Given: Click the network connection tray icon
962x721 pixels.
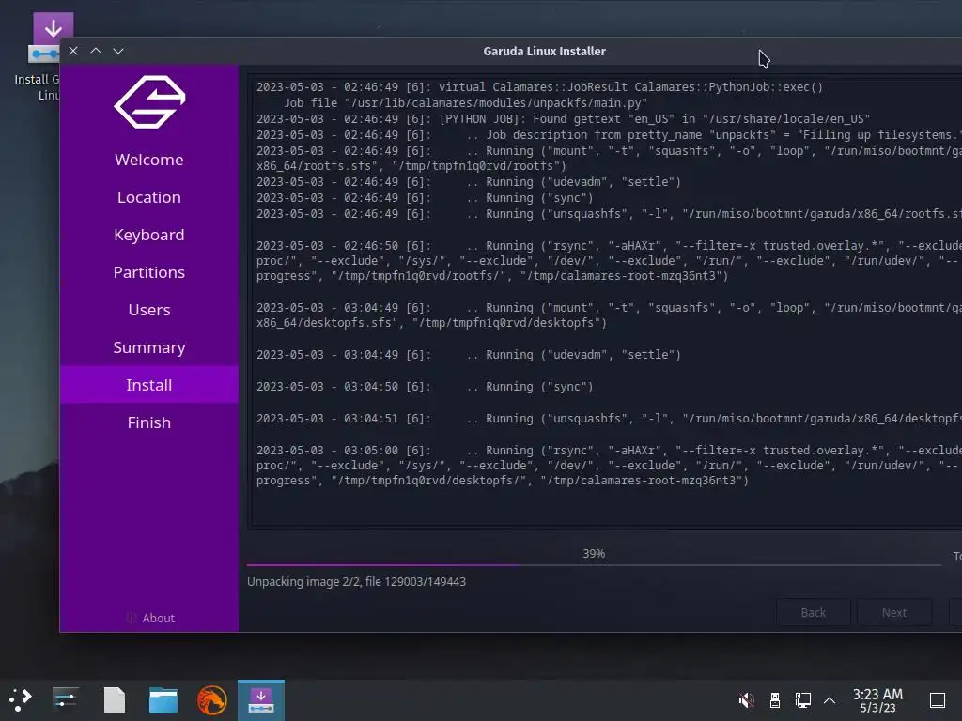Looking at the screenshot, I should 802,700.
